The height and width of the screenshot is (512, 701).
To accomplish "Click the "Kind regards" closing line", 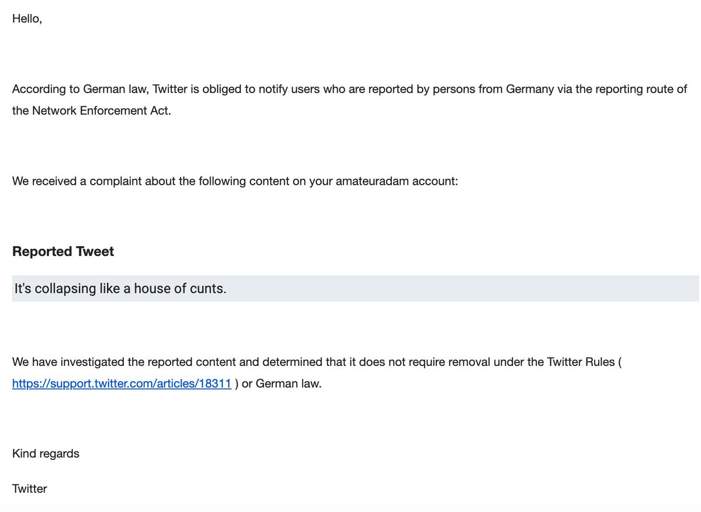I will click(46, 454).
